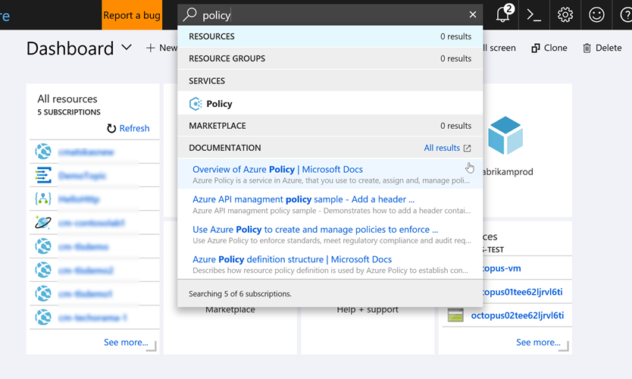Open Use Azure Policy to create doc

coord(315,230)
